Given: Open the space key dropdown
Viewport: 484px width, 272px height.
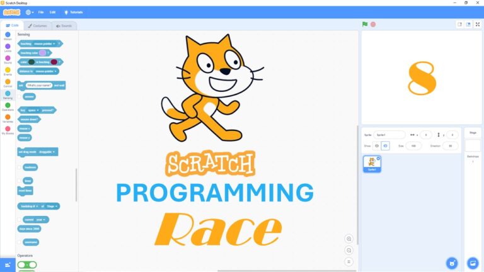Looking at the screenshot, I should pos(33,110).
